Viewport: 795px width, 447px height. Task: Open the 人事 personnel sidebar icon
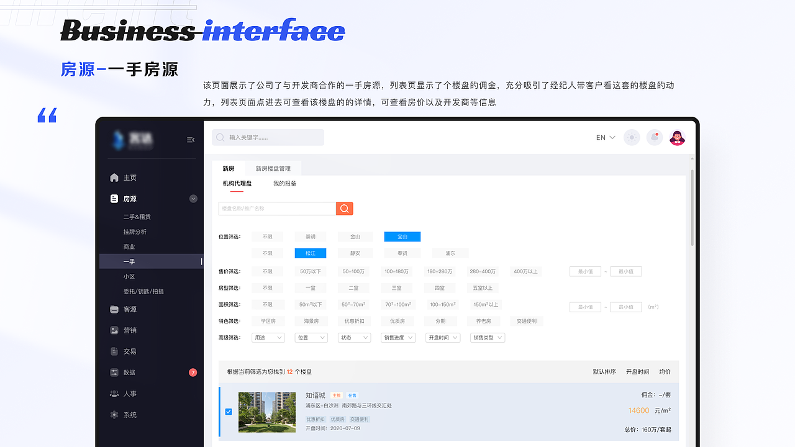point(114,394)
